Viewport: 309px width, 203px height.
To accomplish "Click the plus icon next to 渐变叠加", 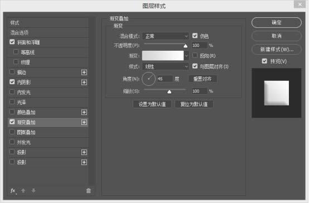I will [84, 122].
